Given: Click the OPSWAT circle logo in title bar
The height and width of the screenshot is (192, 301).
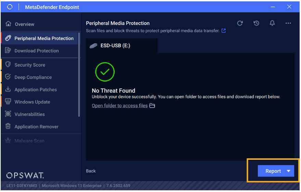Looking at the screenshot, I should (10, 7).
